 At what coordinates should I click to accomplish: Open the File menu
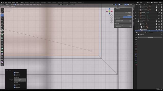[3, 2]
